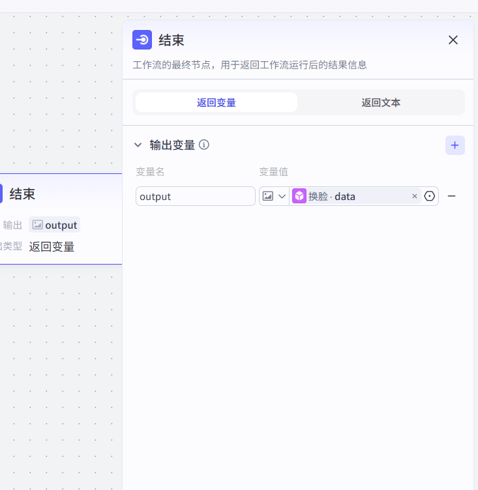Image resolution: width=478 pixels, height=490 pixels.
Task: Click the 返回变量 value in the node card
Action: [52, 247]
